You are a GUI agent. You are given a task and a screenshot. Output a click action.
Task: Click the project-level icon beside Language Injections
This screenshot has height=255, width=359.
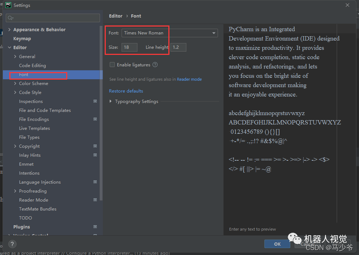coord(95,182)
